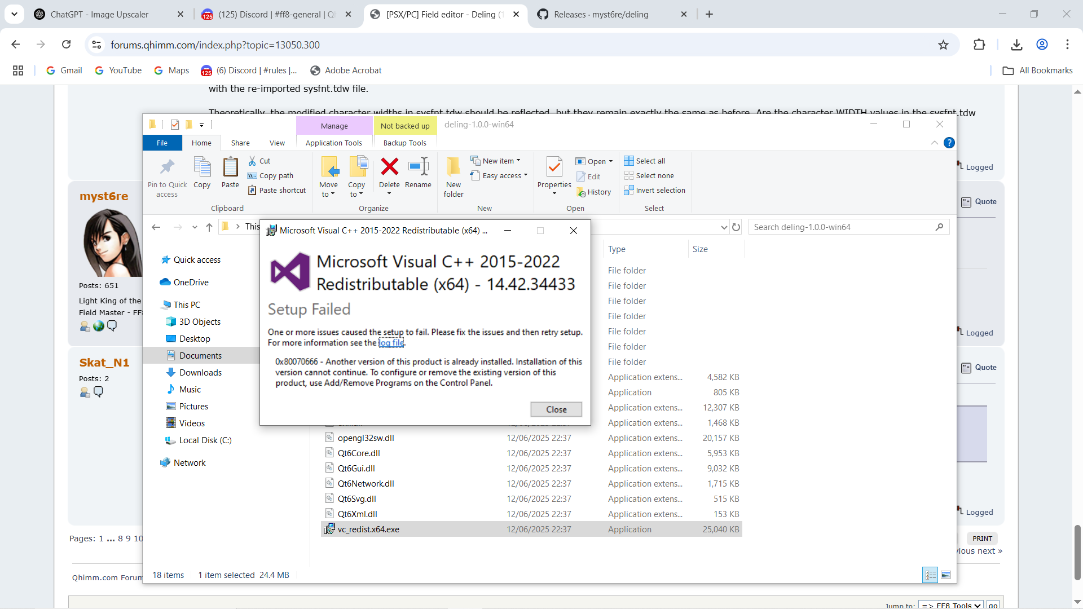The width and height of the screenshot is (1083, 609).
Task: Open address bar history dropdown arrow
Action: (x=724, y=227)
